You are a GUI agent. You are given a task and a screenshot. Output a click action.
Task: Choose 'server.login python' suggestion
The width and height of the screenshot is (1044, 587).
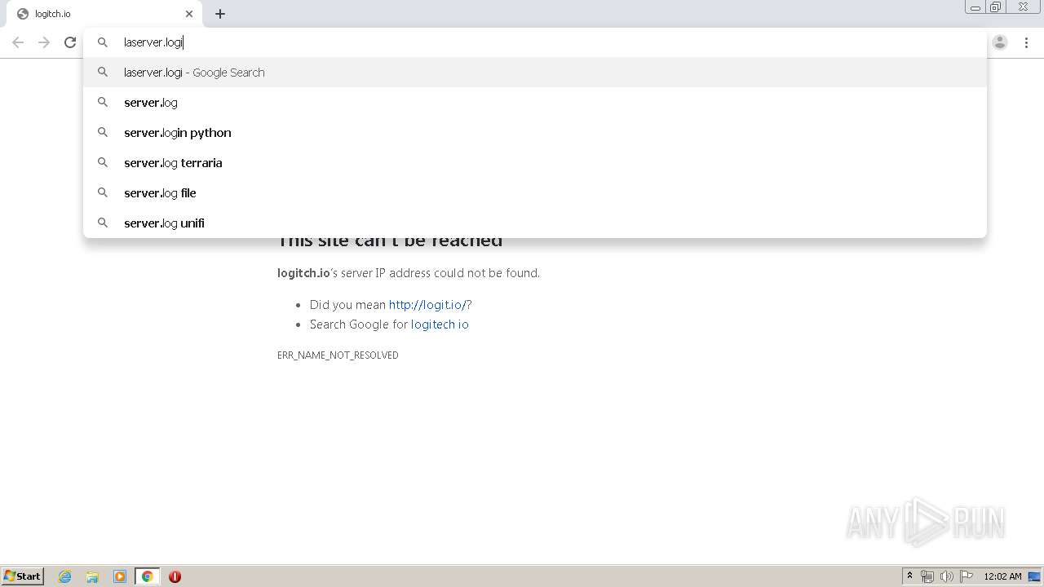535,133
